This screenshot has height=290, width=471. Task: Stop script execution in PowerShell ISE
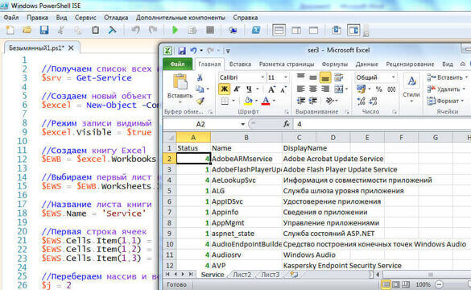point(210,30)
